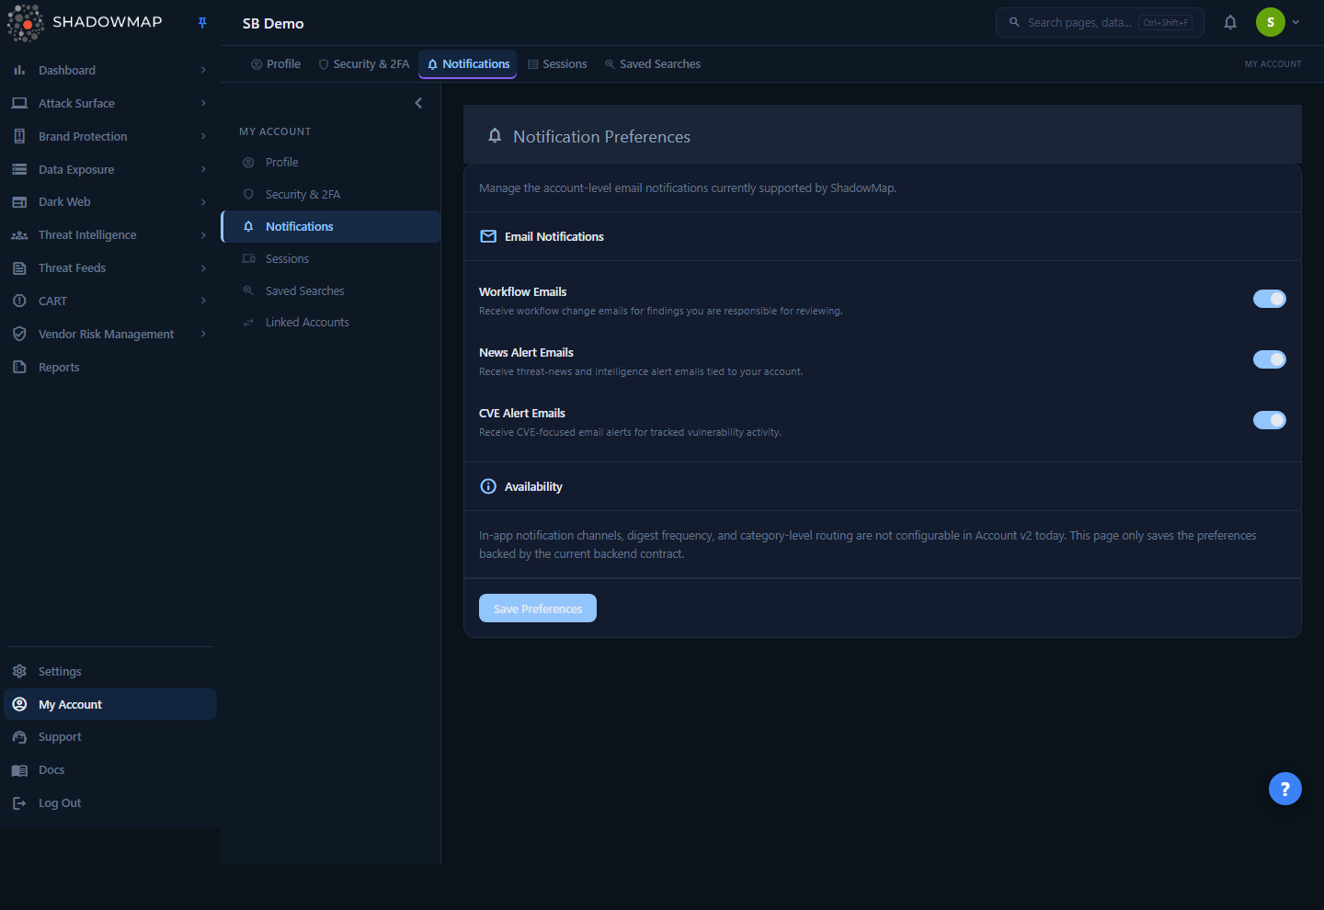The width and height of the screenshot is (1324, 910).
Task: Open My Account in the sidebar
Action: click(110, 704)
